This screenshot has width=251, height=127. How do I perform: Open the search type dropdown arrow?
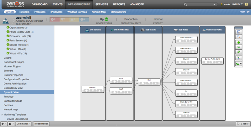pos(214,4)
